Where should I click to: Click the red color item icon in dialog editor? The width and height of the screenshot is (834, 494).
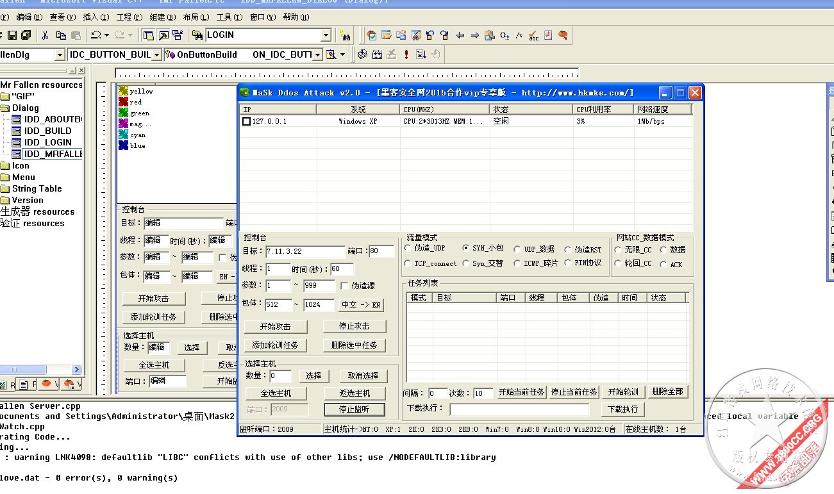[x=124, y=102]
